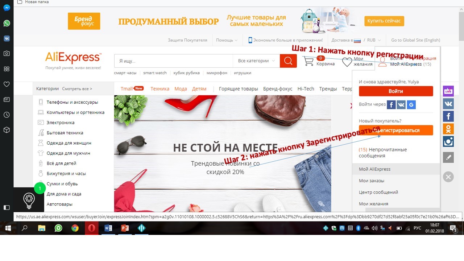Toggle sidebar panel icon at bottom of sidebar
Image resolution: width=464 pixels, height=261 pixels.
[x=7, y=207]
